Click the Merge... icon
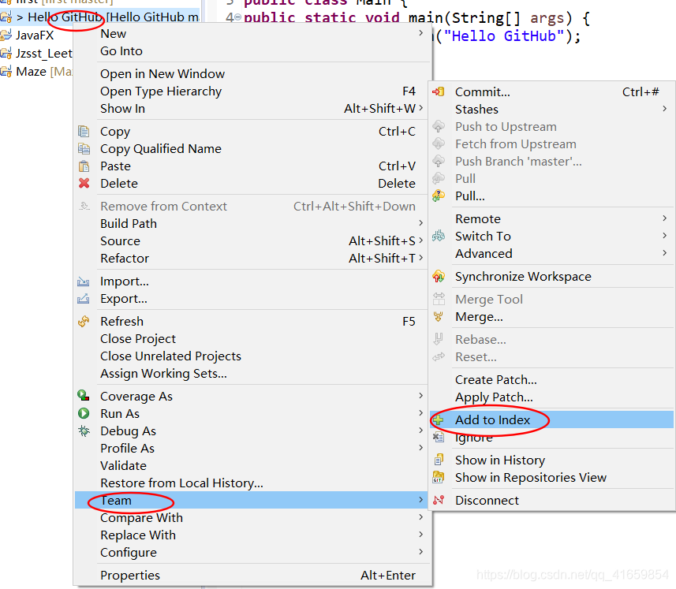The width and height of the screenshot is (676, 589). click(439, 317)
